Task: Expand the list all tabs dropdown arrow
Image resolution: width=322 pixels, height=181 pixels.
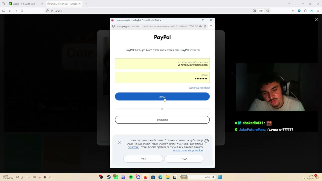Action: pyautogui.click(x=289, y=4)
